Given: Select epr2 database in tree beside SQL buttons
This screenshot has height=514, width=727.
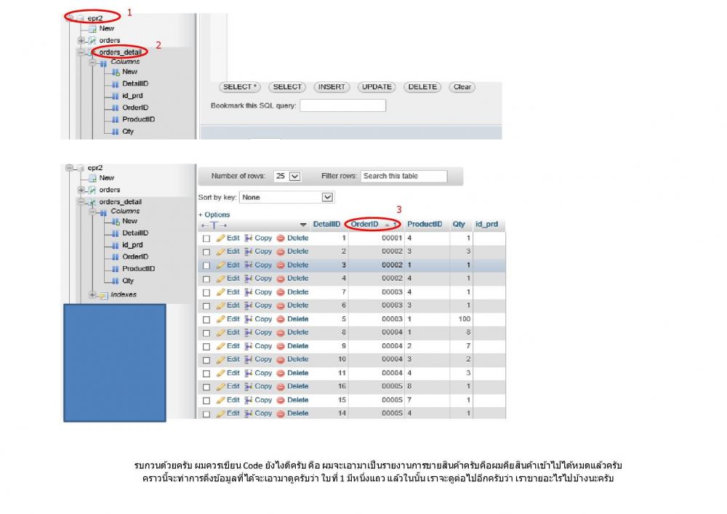Looking at the screenshot, I should click(x=95, y=18).
